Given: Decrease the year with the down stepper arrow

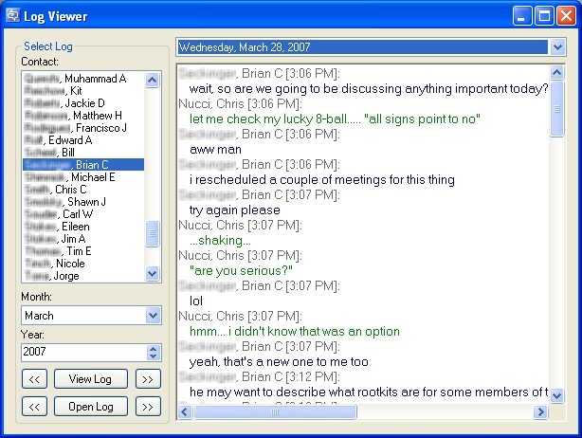Looking at the screenshot, I should click(154, 356).
